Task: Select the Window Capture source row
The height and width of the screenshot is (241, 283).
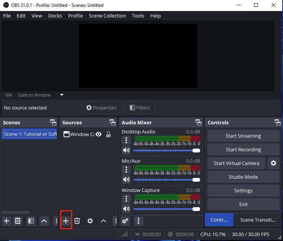Action: (88, 134)
